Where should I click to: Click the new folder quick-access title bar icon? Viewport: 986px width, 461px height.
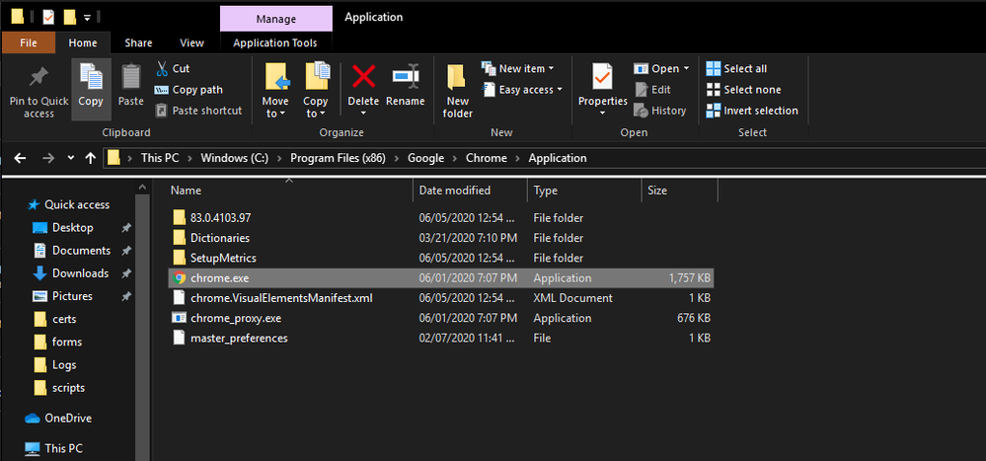(69, 17)
